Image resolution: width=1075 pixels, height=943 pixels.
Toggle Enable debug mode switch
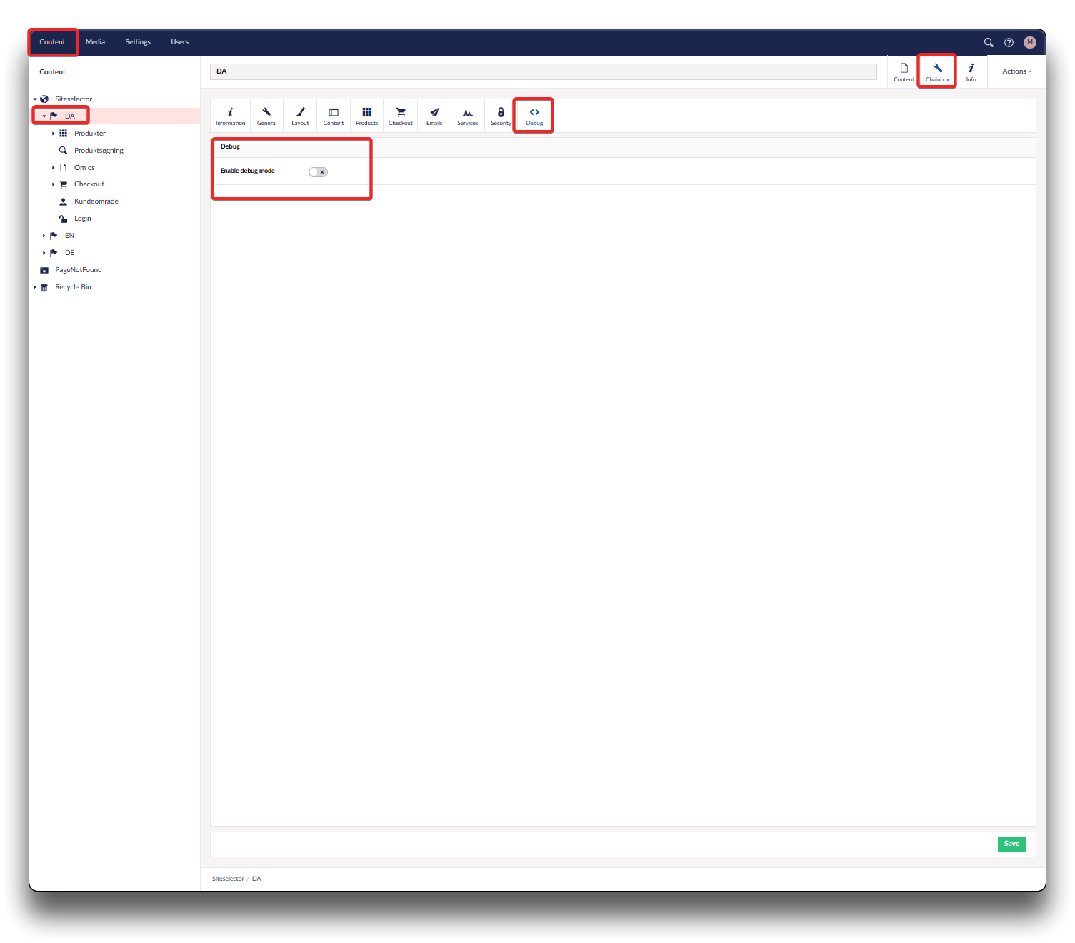point(318,172)
